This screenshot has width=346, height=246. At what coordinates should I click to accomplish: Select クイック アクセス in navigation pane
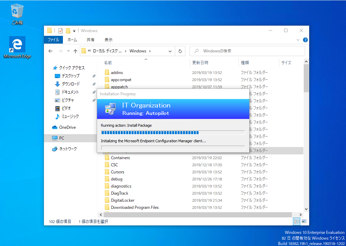coord(69,68)
